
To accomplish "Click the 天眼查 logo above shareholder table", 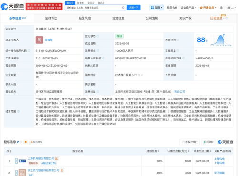I will pyautogui.click(x=226, y=142).
